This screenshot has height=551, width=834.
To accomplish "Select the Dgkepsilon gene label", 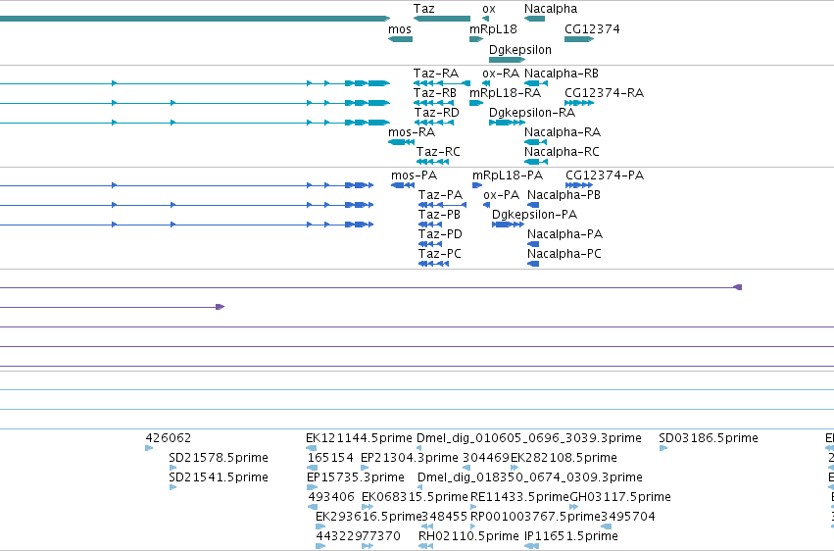I will click(520, 49).
